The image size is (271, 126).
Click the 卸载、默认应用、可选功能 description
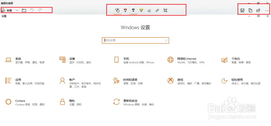tap(30, 83)
